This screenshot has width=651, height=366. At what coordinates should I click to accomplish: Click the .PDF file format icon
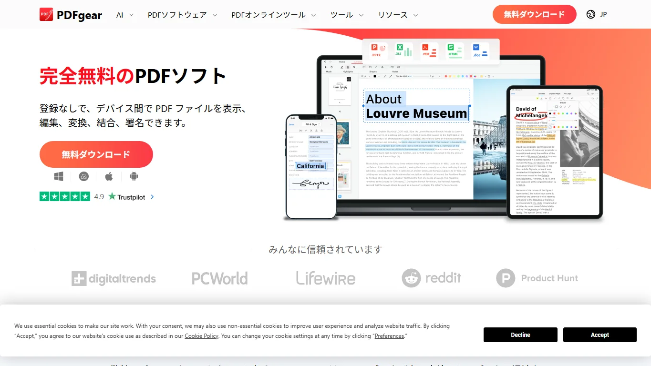428,50
